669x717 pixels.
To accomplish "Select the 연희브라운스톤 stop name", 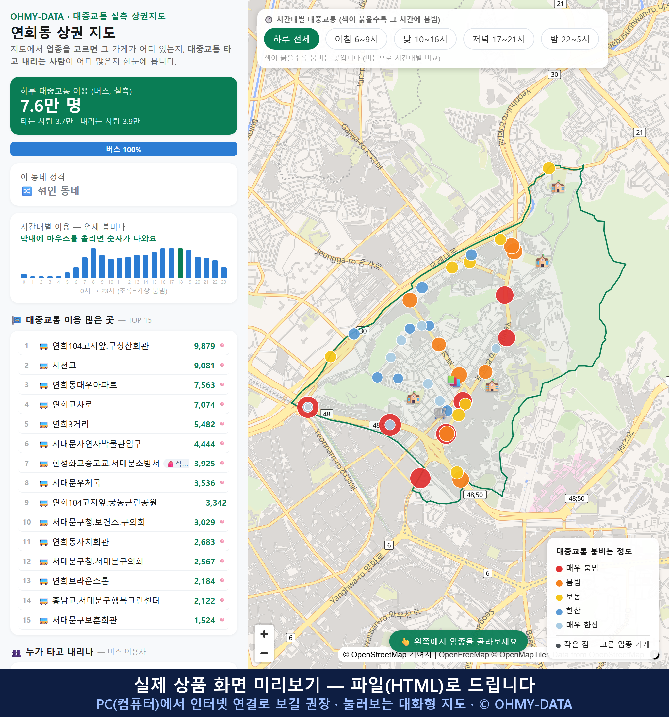I will (80, 581).
